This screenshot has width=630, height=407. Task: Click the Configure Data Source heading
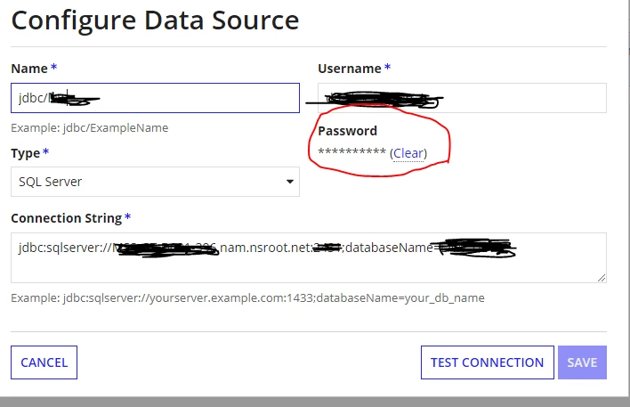click(x=155, y=20)
